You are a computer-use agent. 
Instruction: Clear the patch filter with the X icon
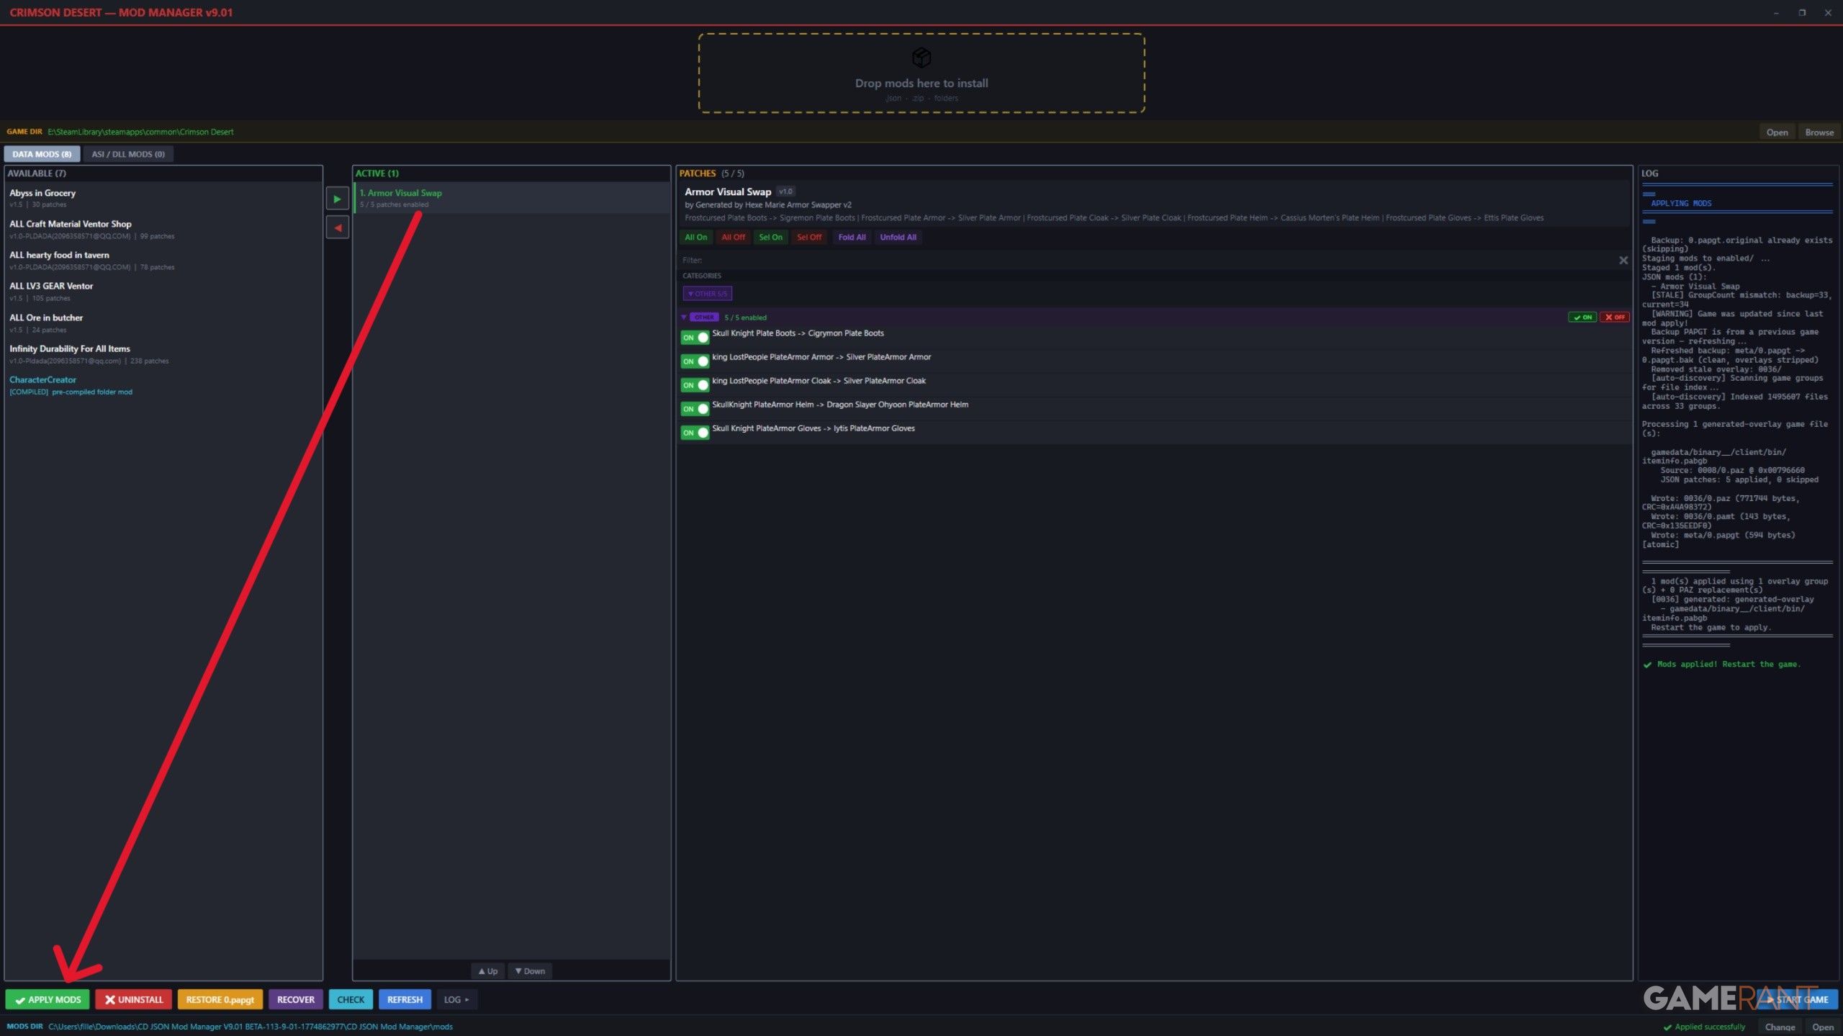(x=1623, y=261)
